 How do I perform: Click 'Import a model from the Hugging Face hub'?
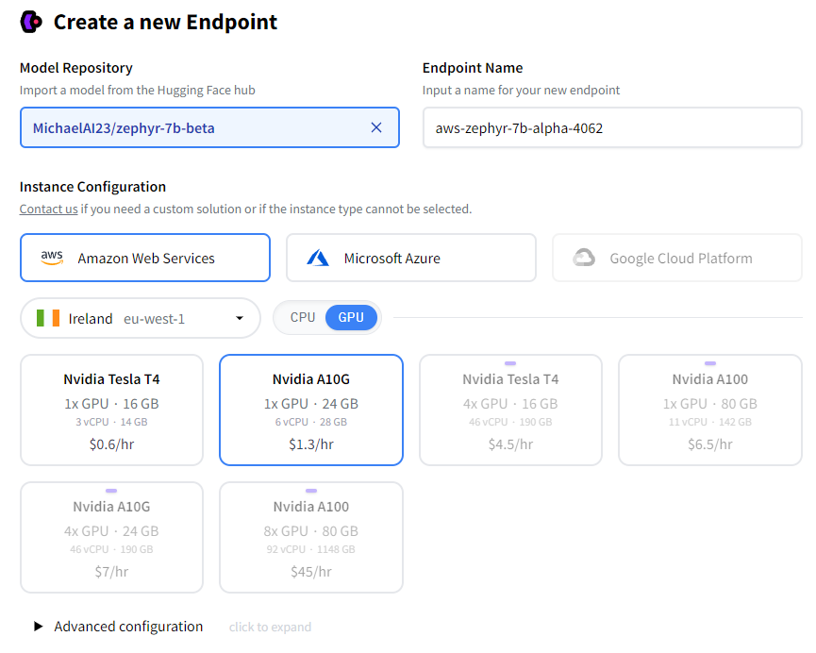[138, 90]
